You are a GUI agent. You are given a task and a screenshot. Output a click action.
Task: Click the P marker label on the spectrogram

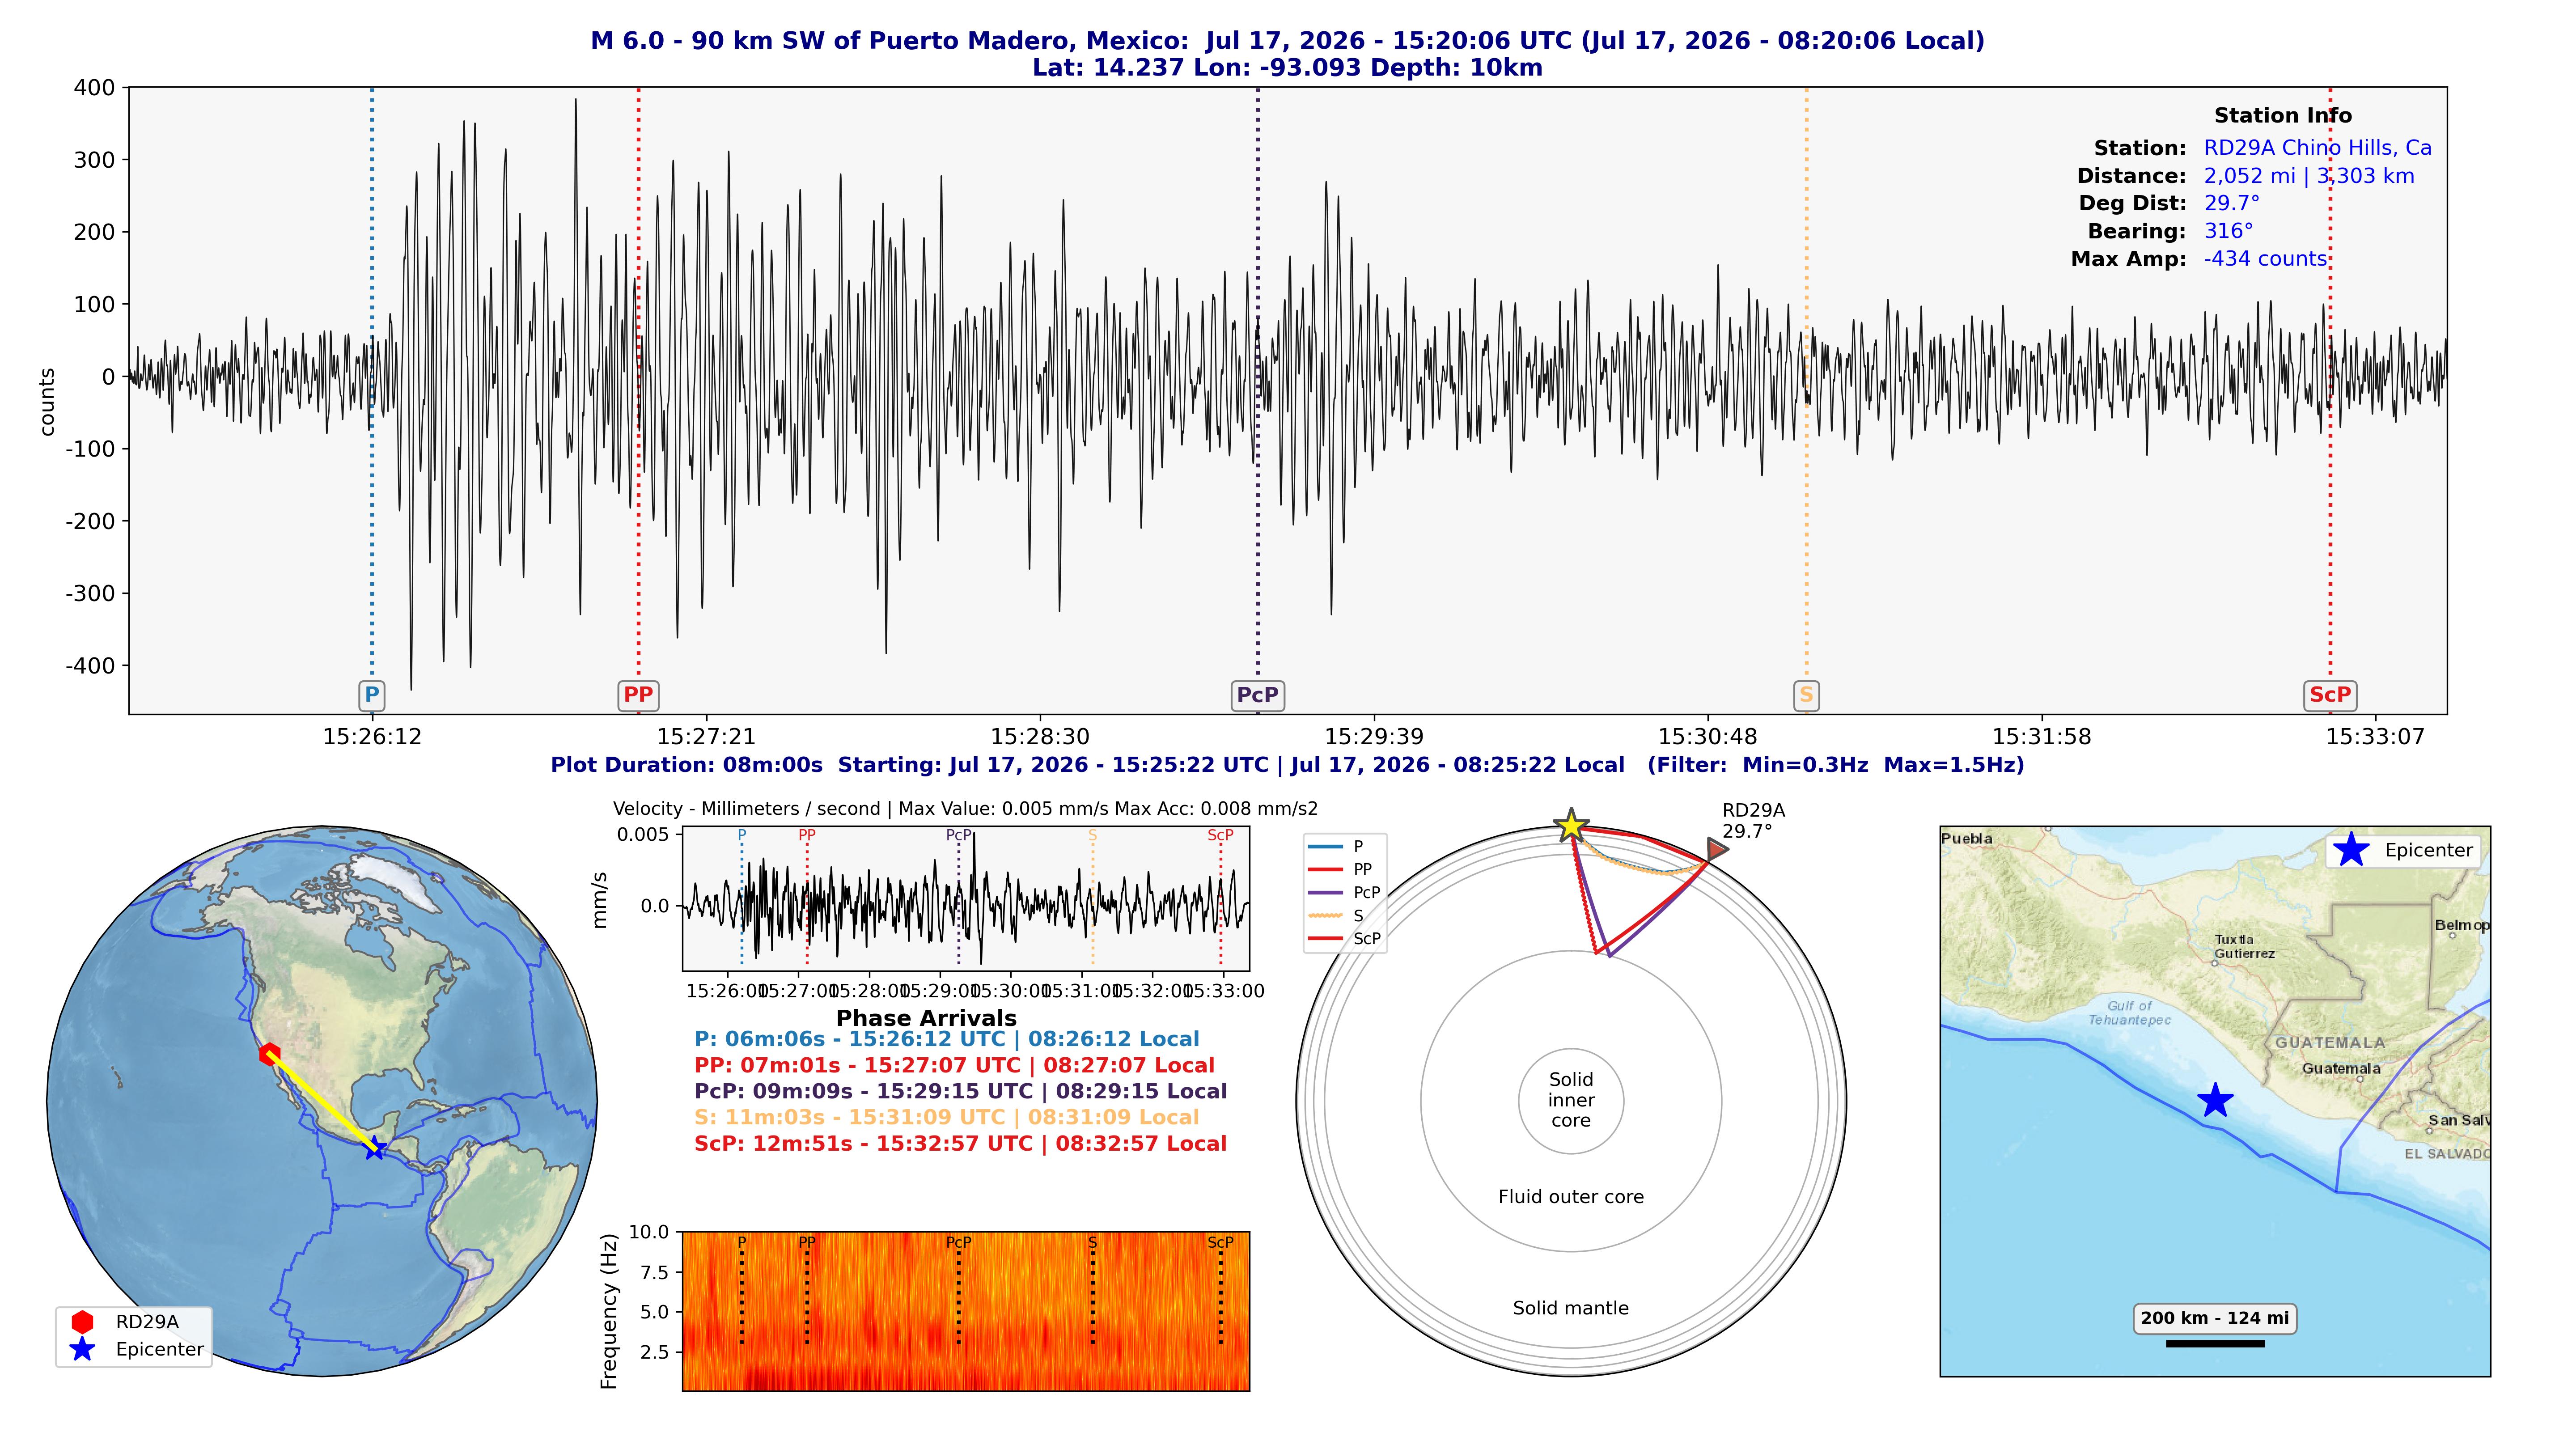741,1242
